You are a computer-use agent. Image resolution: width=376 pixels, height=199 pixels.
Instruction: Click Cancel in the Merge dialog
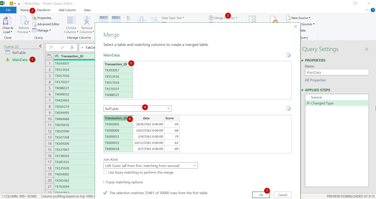(x=282, y=195)
